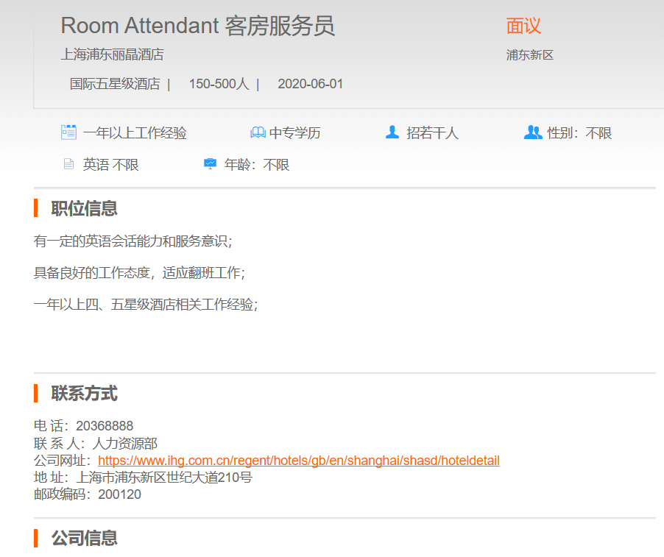
Task: Click the two-people icon beside 性别
Action: click(532, 132)
